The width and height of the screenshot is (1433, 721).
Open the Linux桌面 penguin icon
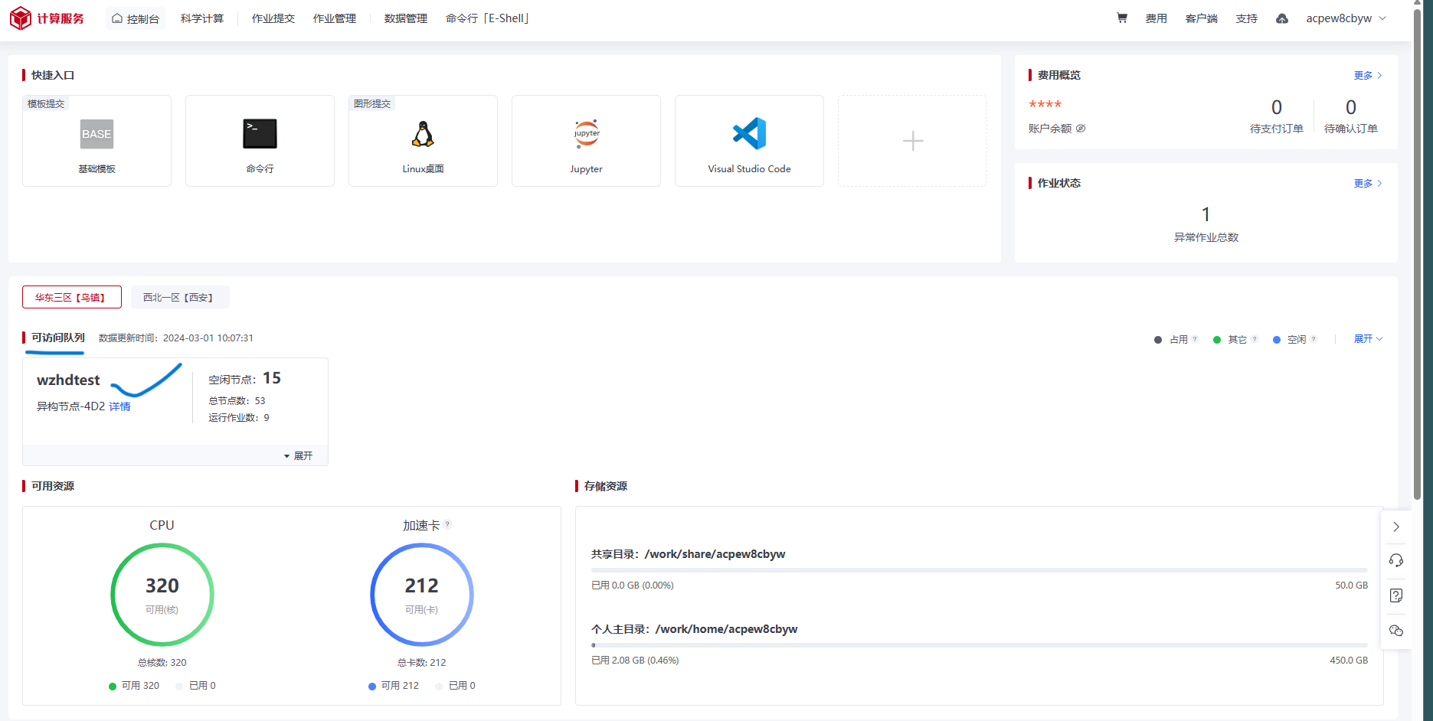tap(423, 135)
